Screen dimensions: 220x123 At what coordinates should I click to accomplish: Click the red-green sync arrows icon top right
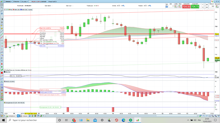[212, 2]
